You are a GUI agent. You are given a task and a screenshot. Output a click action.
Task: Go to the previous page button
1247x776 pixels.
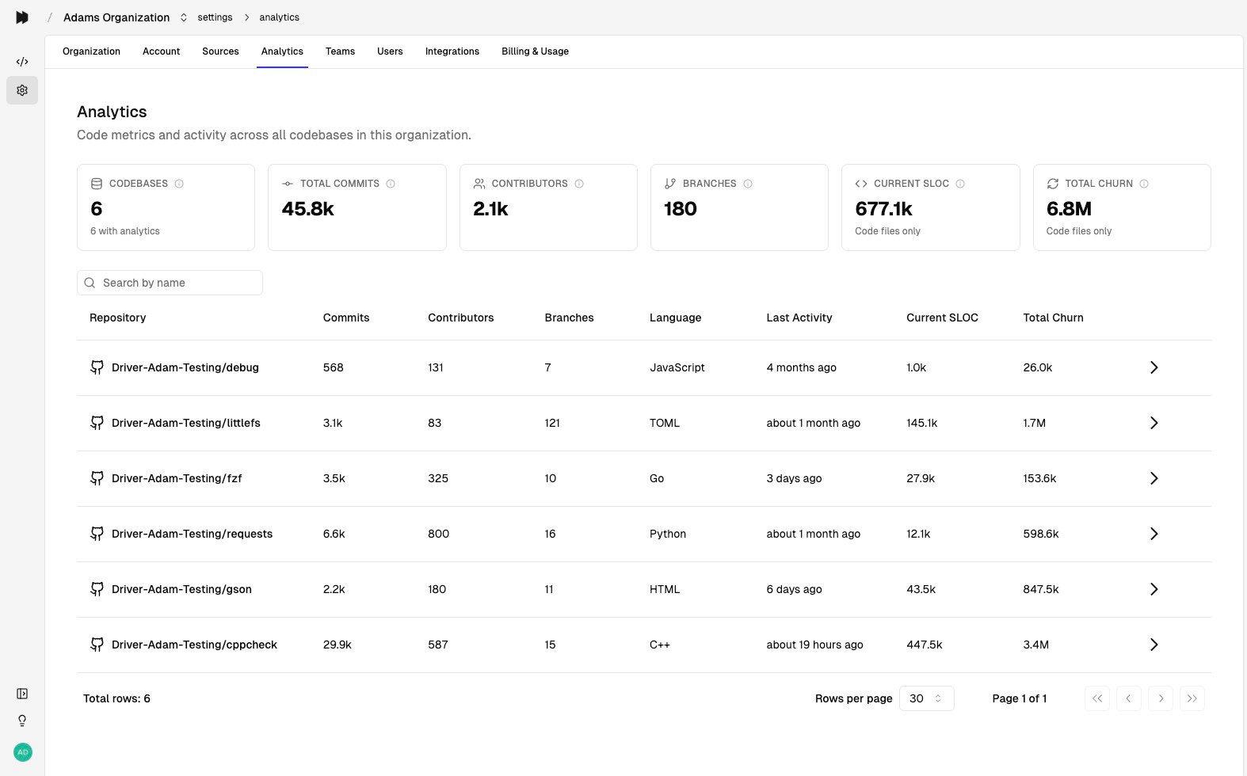[x=1129, y=698]
